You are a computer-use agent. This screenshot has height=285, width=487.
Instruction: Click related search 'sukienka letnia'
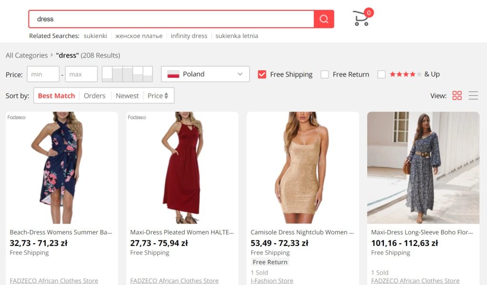[x=237, y=36]
